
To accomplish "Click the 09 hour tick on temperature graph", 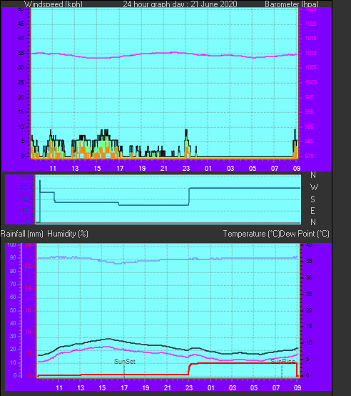I will 297,387.
